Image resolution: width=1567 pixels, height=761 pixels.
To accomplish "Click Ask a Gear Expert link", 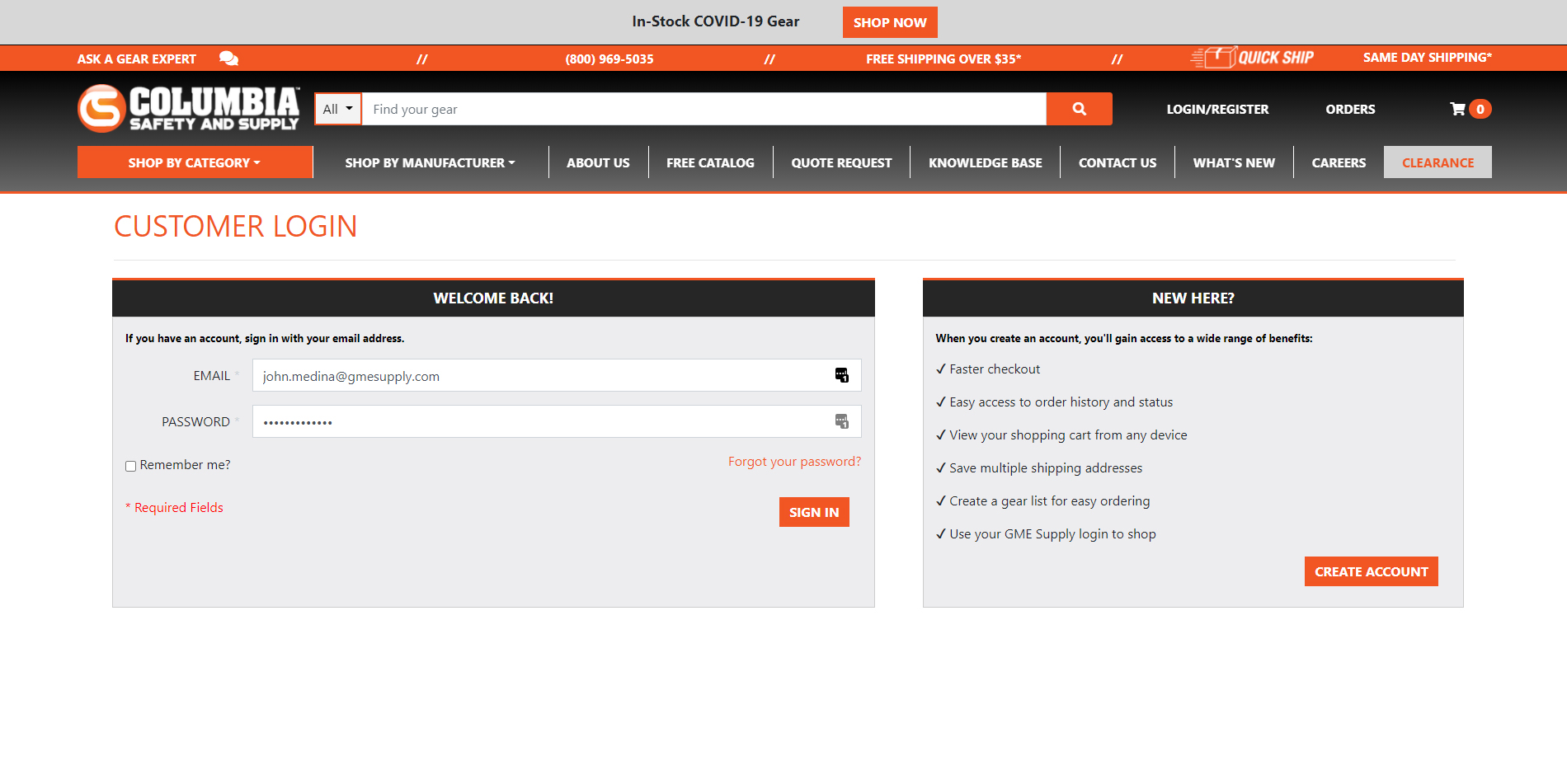I will coord(137,59).
